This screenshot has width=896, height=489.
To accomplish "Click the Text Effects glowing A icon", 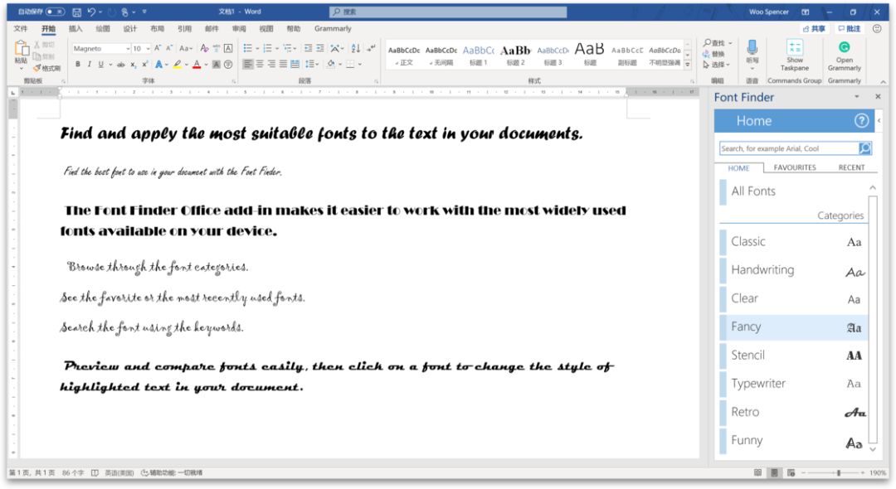I will [158, 65].
